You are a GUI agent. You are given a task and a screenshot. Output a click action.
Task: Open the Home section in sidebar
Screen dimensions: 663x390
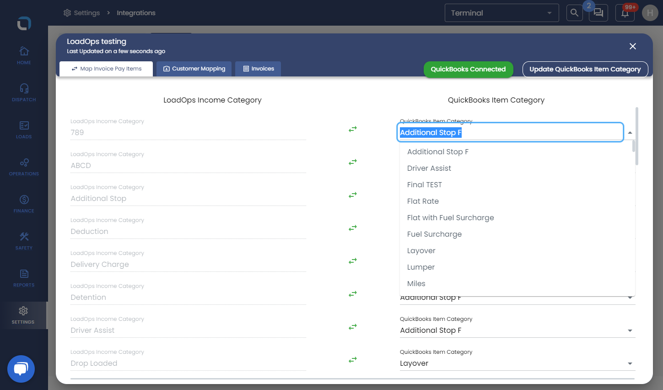(x=24, y=55)
